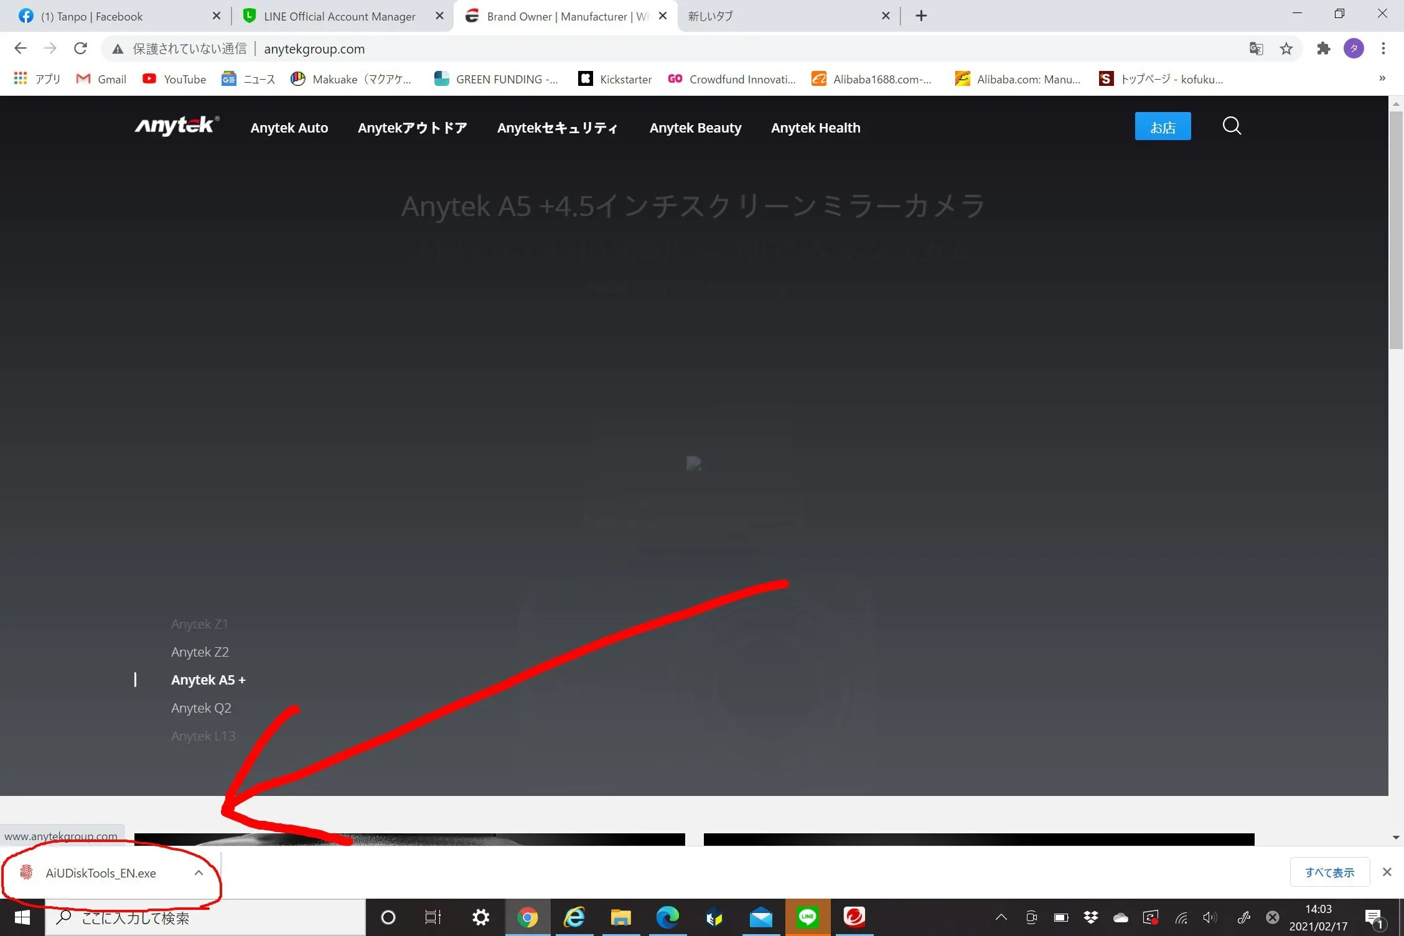Click the Windows taskbar search box
Image resolution: width=1404 pixels, height=936 pixels.
pos(205,917)
